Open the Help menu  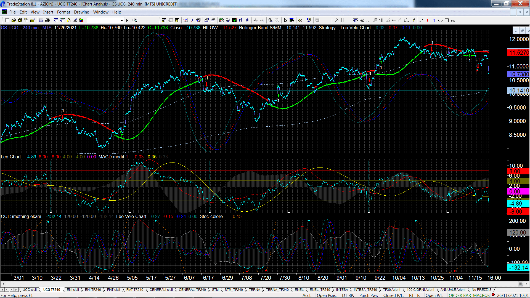coord(117,12)
